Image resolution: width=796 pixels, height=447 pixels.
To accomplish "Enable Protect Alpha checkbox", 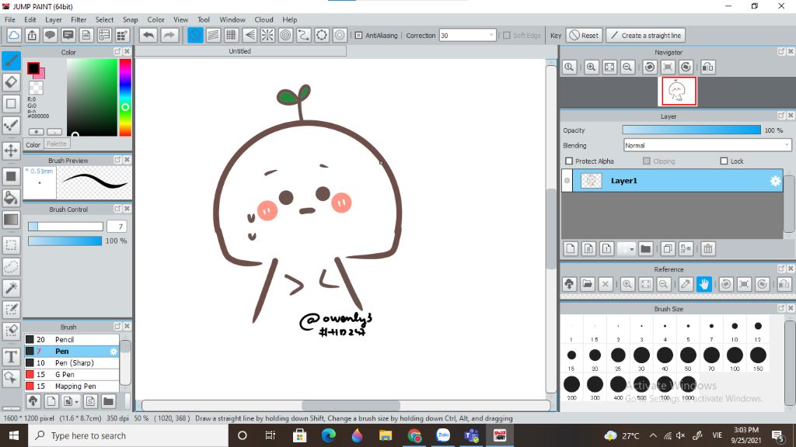I will [569, 161].
